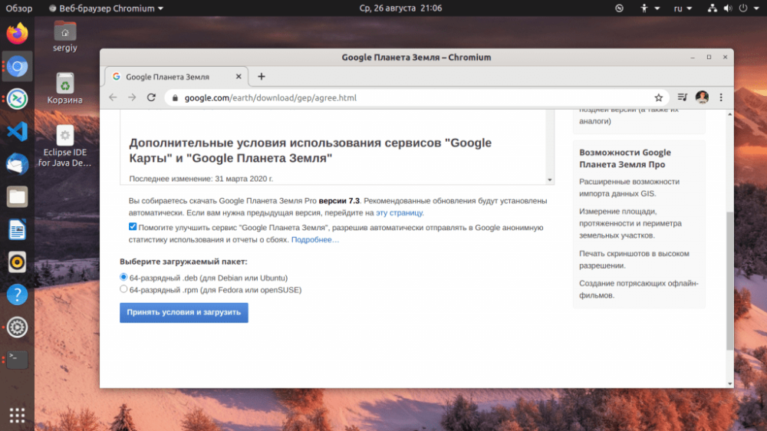Open Settings gear in the dock
767x431 pixels.
pos(17,327)
